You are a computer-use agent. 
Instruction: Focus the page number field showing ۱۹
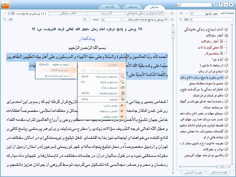86,20
